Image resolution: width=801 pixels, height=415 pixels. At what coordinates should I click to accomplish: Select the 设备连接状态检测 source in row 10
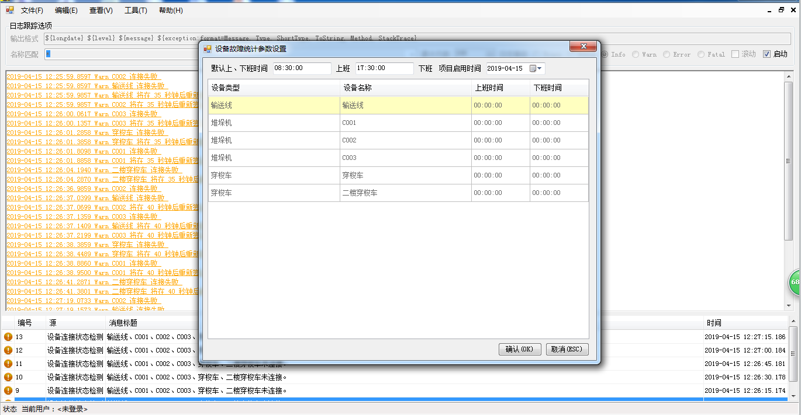[75, 377]
